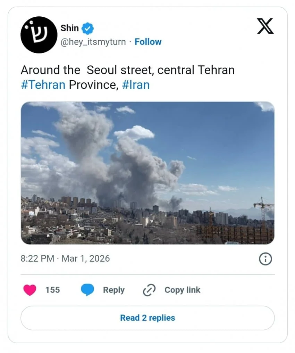Like the post with the heart icon
The width and height of the screenshot is (295, 353).
(30, 290)
